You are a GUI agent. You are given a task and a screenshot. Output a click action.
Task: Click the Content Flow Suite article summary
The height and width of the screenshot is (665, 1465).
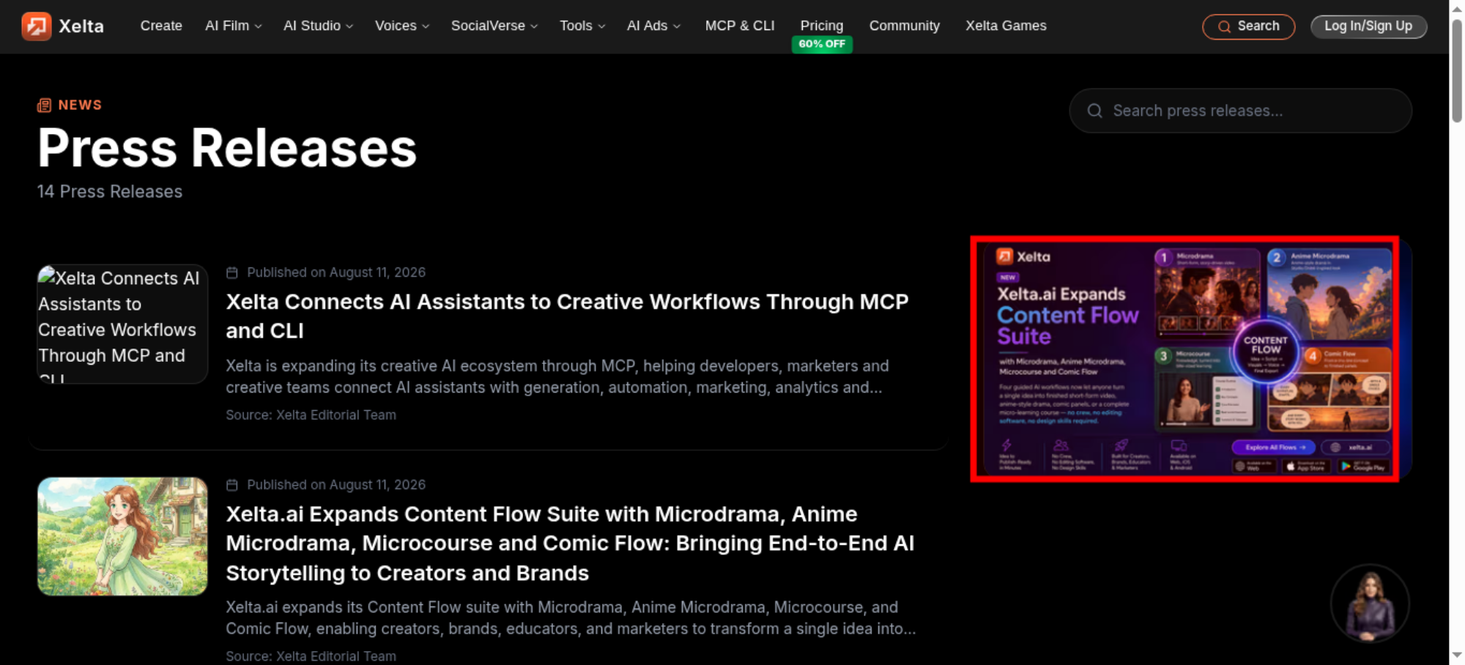(571, 618)
